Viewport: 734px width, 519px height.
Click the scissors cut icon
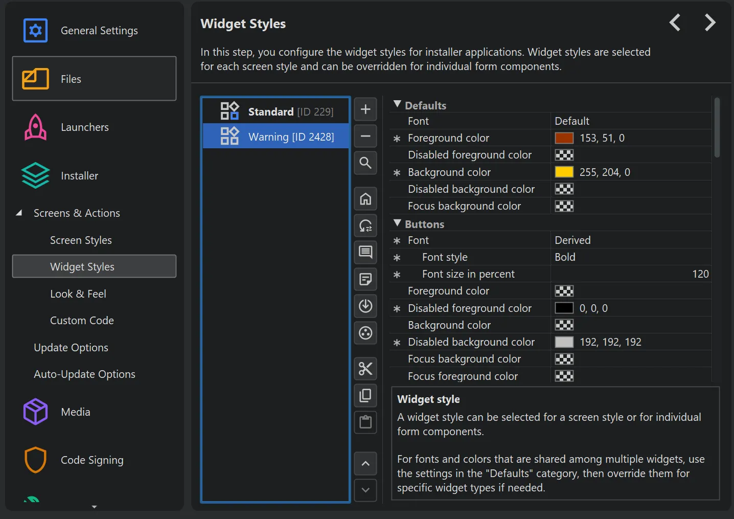point(365,369)
